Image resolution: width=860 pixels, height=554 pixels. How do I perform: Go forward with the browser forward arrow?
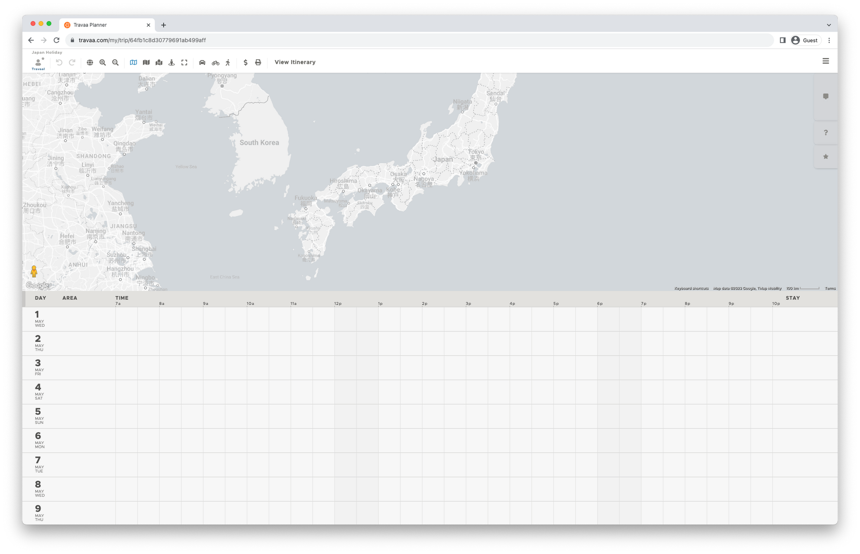pyautogui.click(x=44, y=40)
